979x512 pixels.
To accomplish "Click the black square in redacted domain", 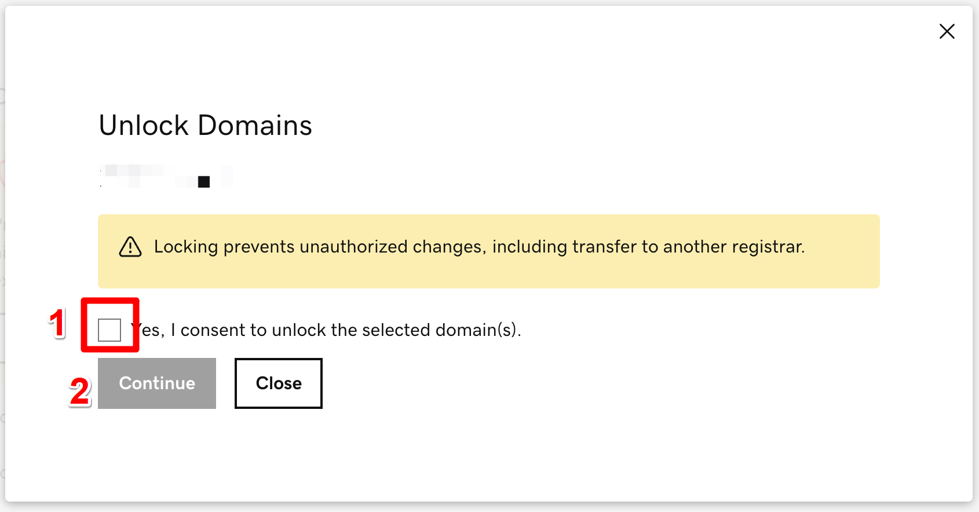I will click(204, 182).
